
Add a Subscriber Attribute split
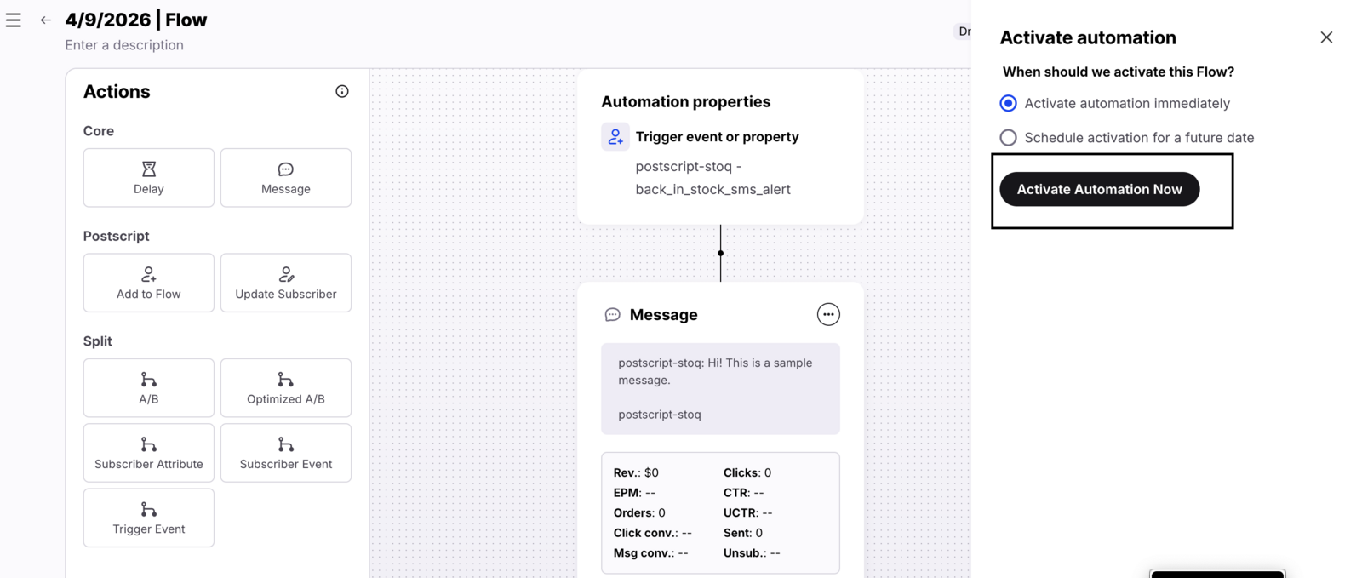tap(149, 453)
